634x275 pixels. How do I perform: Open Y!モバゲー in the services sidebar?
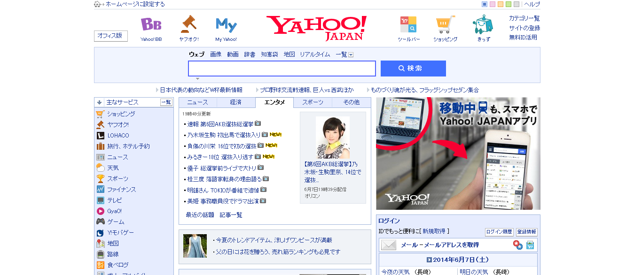click(120, 233)
